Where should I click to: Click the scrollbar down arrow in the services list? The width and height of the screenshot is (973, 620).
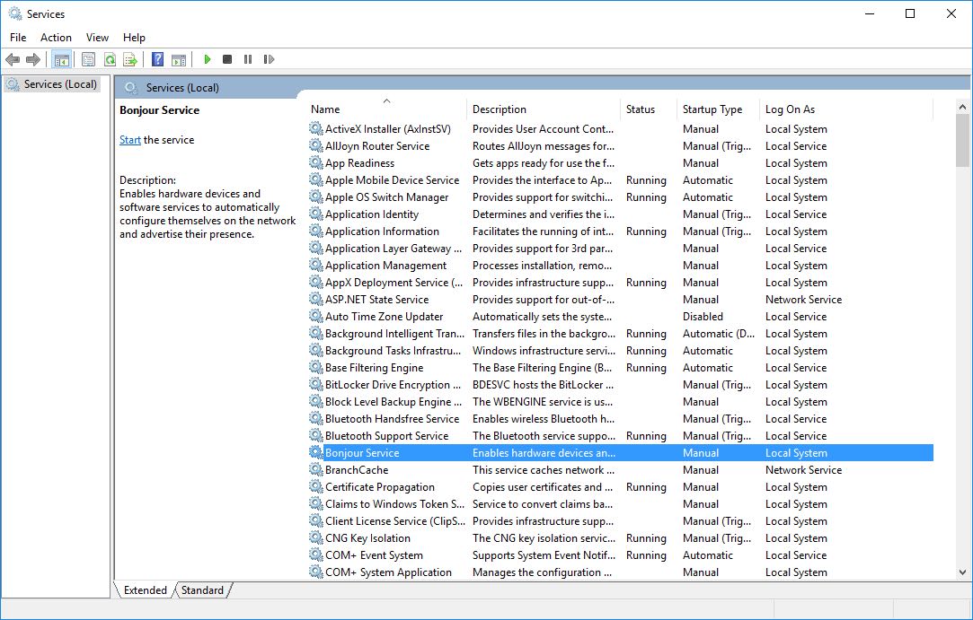click(962, 572)
